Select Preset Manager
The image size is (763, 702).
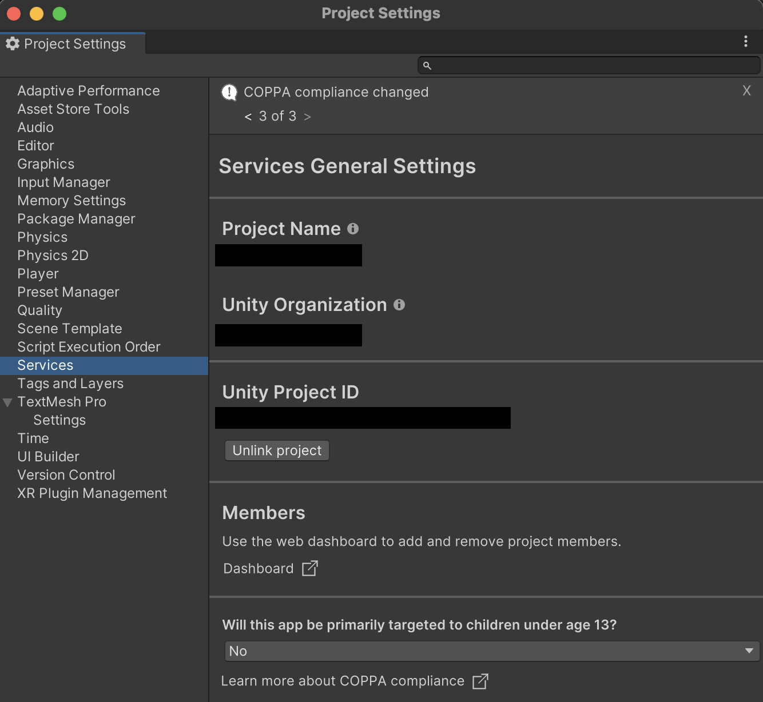point(68,292)
